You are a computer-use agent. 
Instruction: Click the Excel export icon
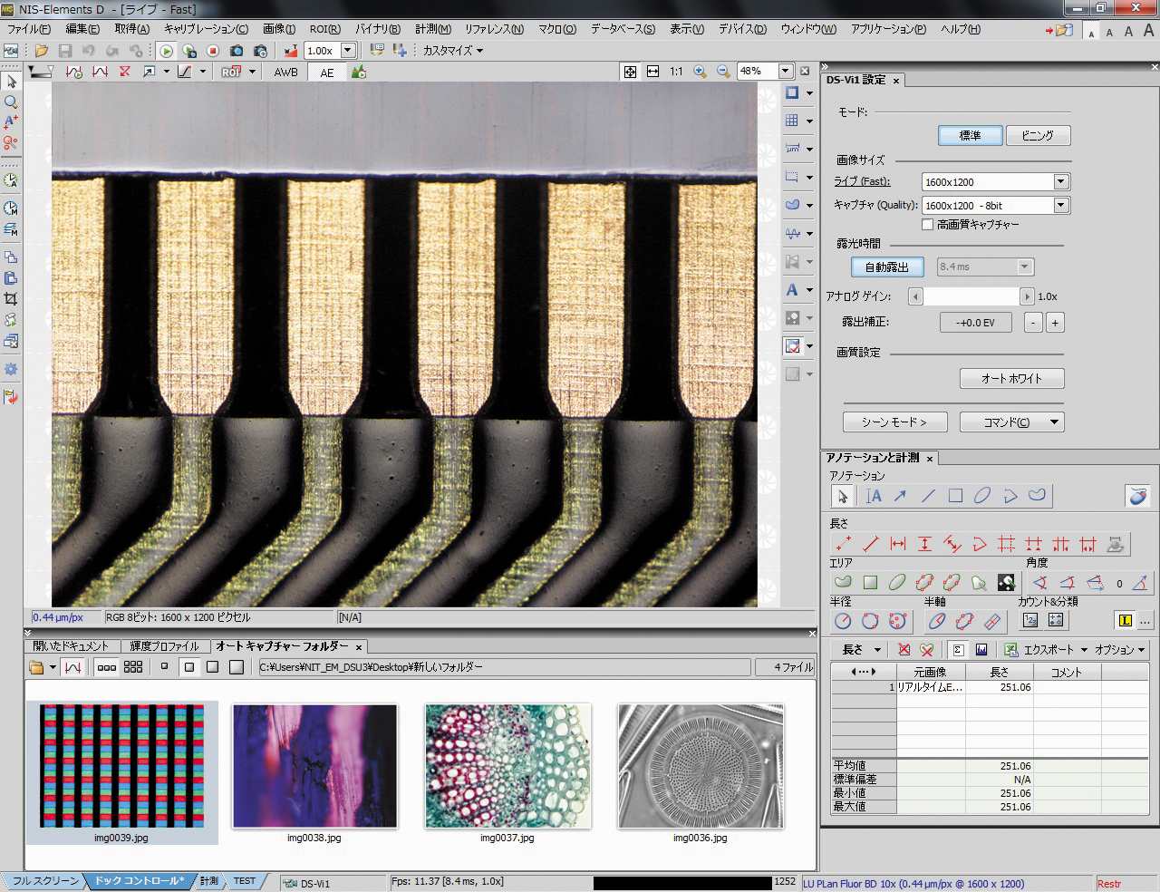pyautogui.click(x=1010, y=649)
